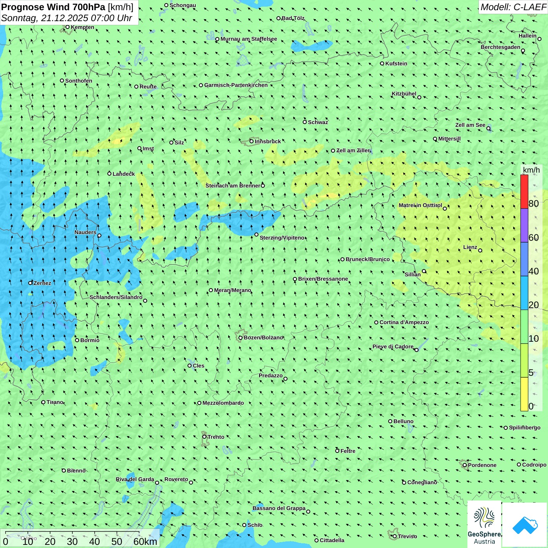This screenshot has width=548, height=548.
Task: Select the yellow 0 km/h legend color
Action: coord(524,394)
